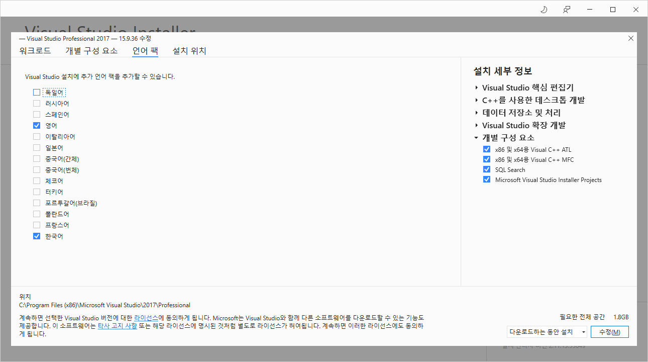Uncheck x86 및 x64용 Visual C++ ATL

point(486,149)
